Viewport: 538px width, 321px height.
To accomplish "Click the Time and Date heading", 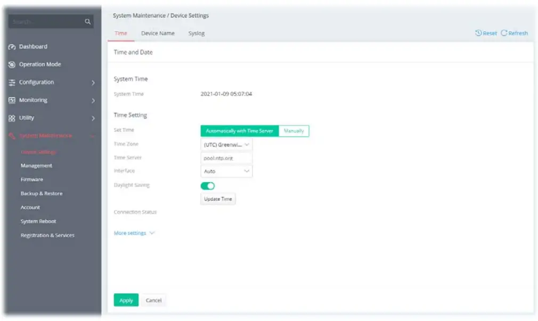I will pos(133,53).
